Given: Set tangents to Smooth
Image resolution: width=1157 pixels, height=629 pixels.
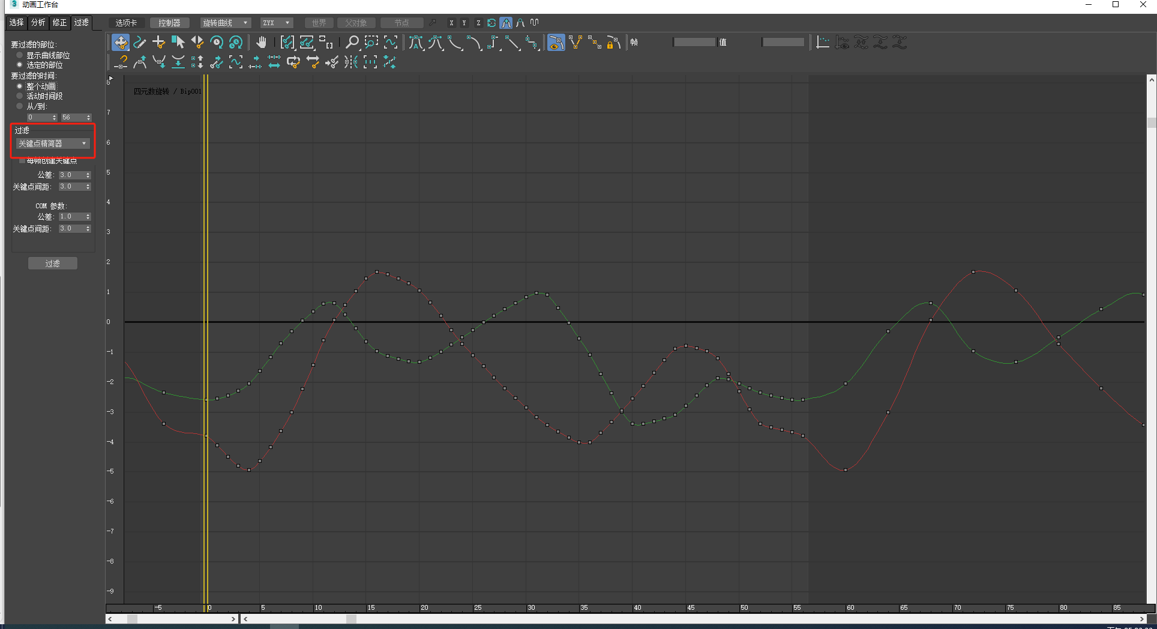Looking at the screenshot, I should (532, 43).
